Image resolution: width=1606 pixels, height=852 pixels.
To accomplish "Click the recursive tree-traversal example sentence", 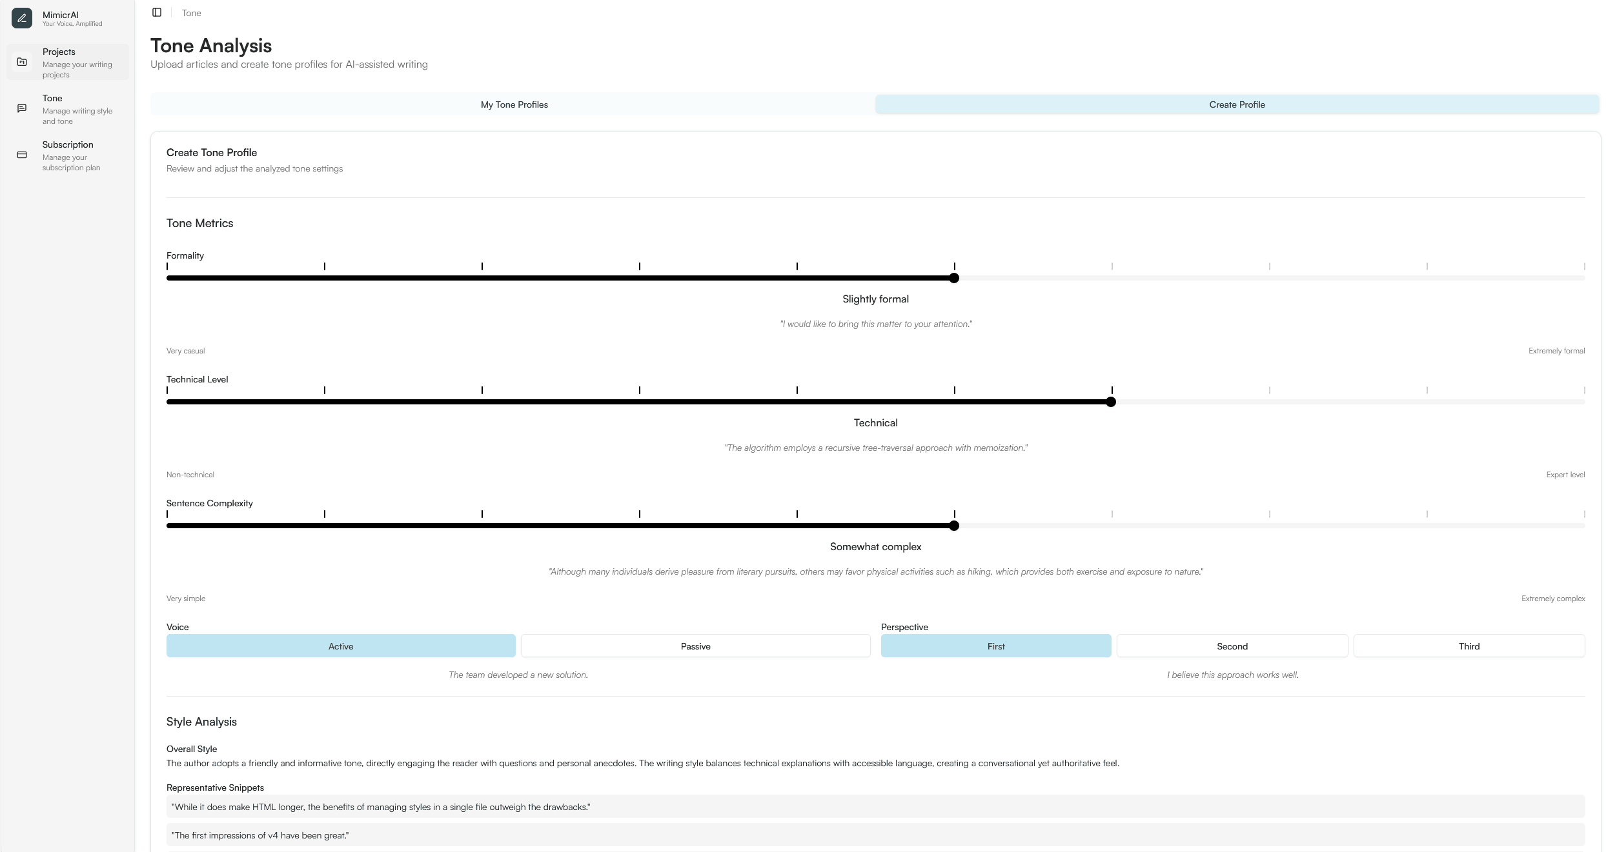I will pyautogui.click(x=876, y=448).
